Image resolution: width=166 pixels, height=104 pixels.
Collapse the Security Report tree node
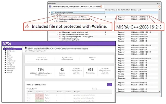pyautogui.click(x=3, y=47)
